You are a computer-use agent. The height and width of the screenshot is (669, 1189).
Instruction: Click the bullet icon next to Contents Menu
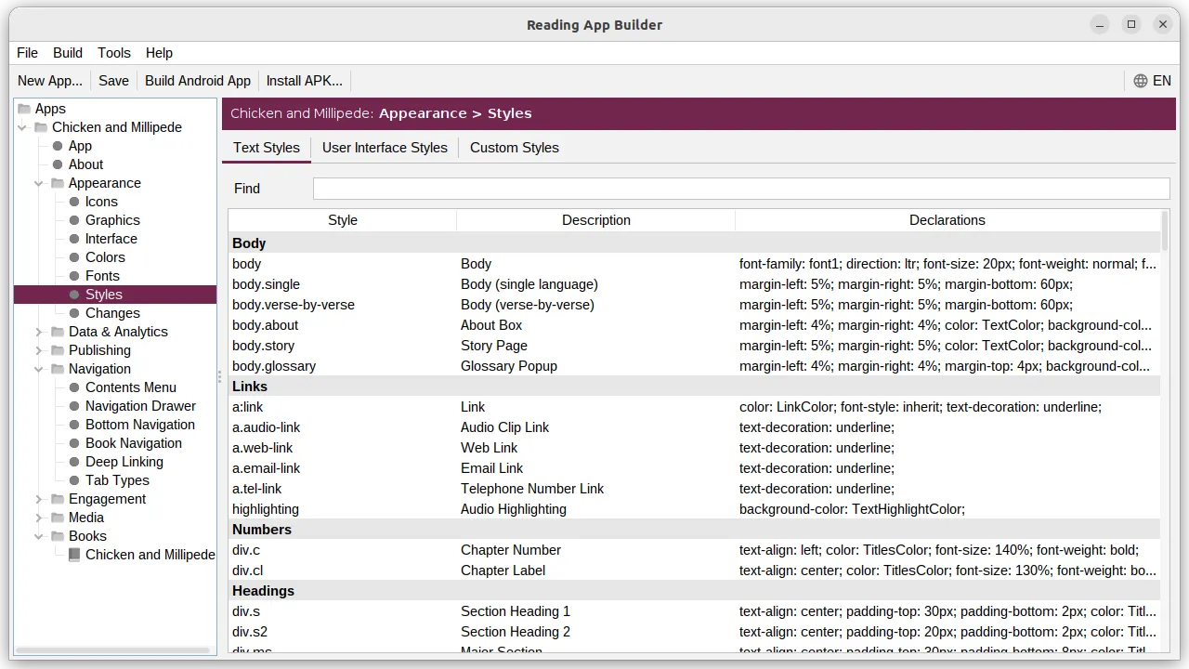tap(74, 387)
